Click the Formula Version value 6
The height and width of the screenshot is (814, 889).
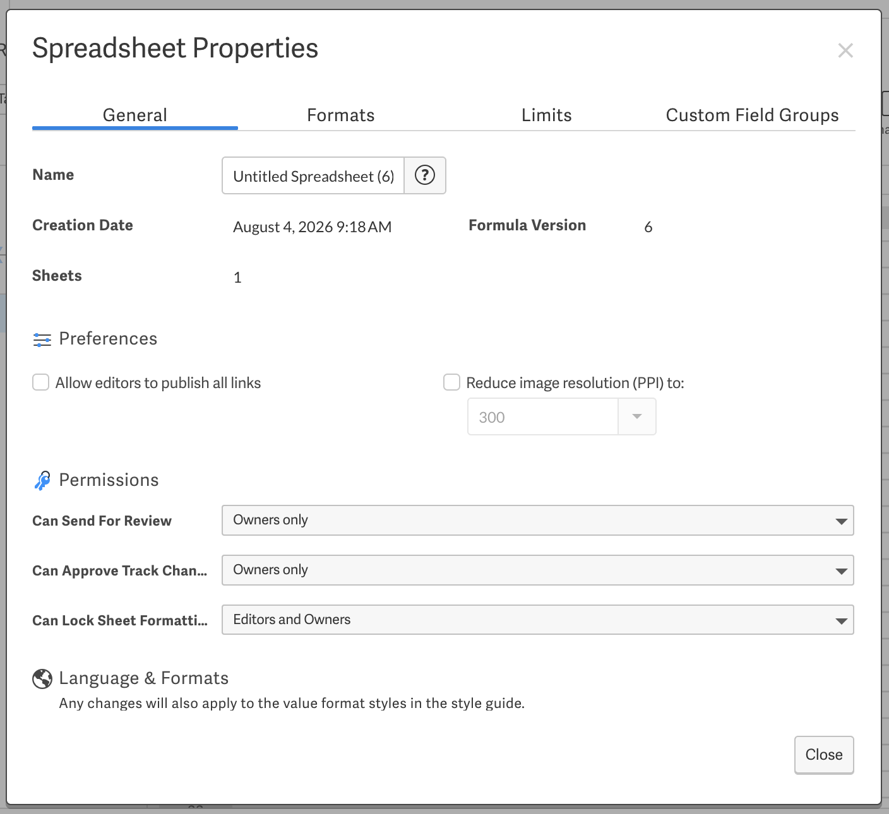point(648,227)
